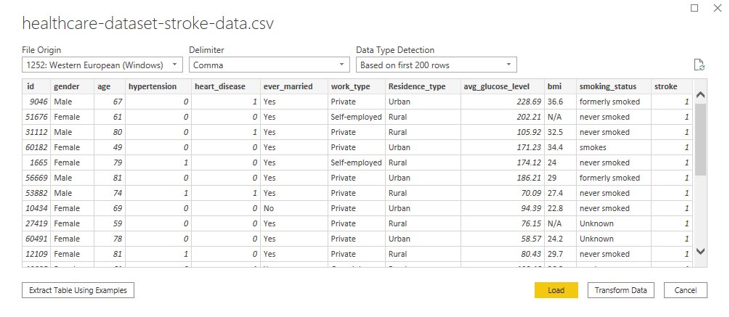The image size is (730, 317).
Task: Click Extract Table Using Examples
Action: click(x=78, y=290)
